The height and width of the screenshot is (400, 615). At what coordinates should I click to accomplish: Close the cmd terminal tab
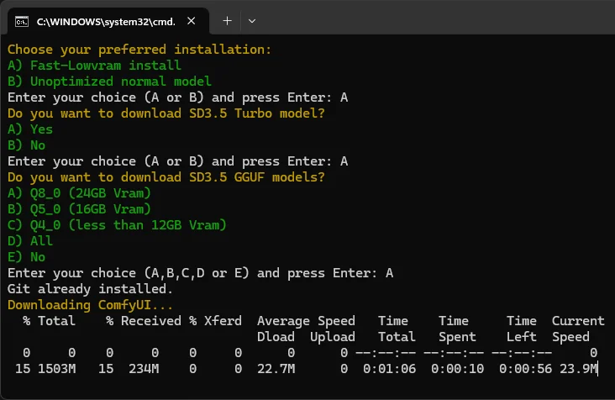point(191,21)
